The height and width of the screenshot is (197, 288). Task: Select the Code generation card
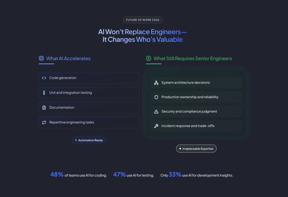pos(89,78)
